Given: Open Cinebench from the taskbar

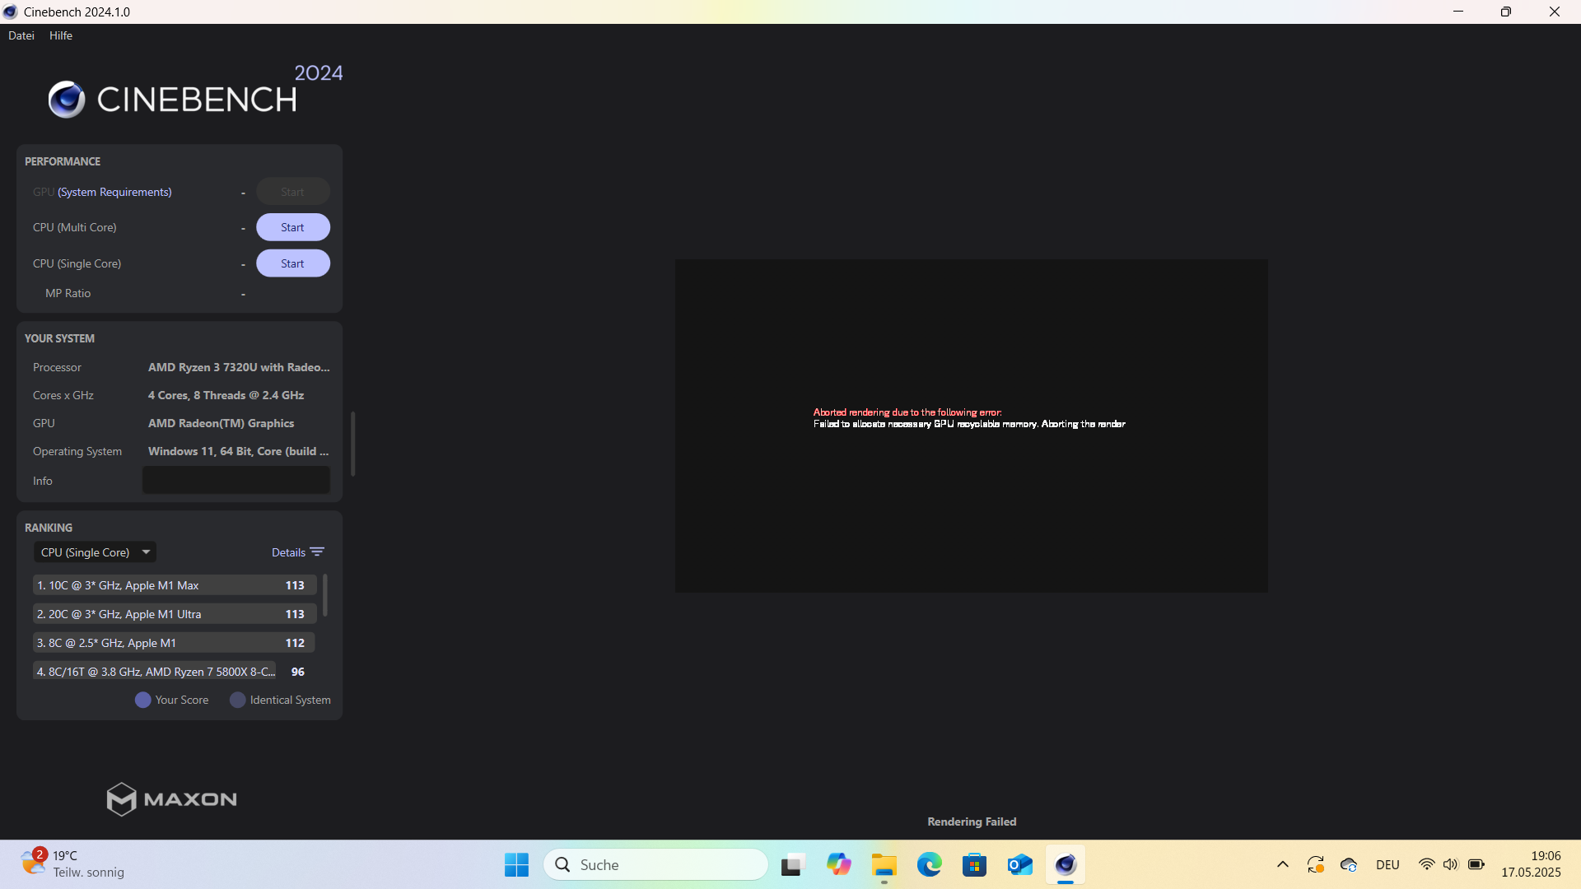Looking at the screenshot, I should pyautogui.click(x=1066, y=864).
